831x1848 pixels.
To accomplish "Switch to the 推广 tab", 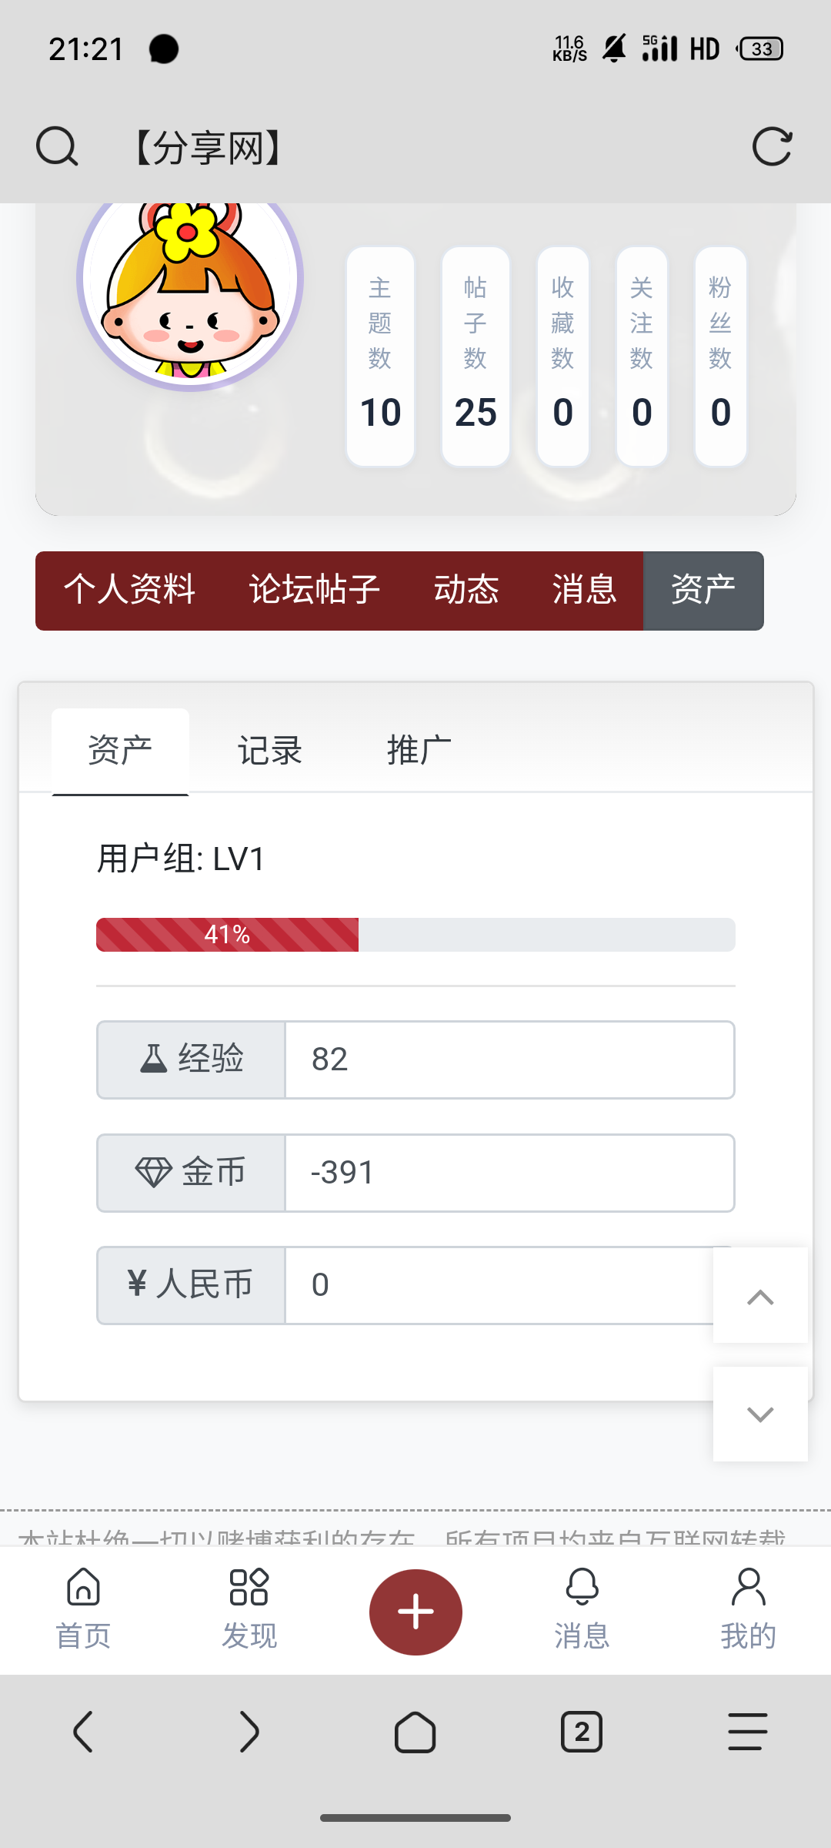I will click(419, 751).
